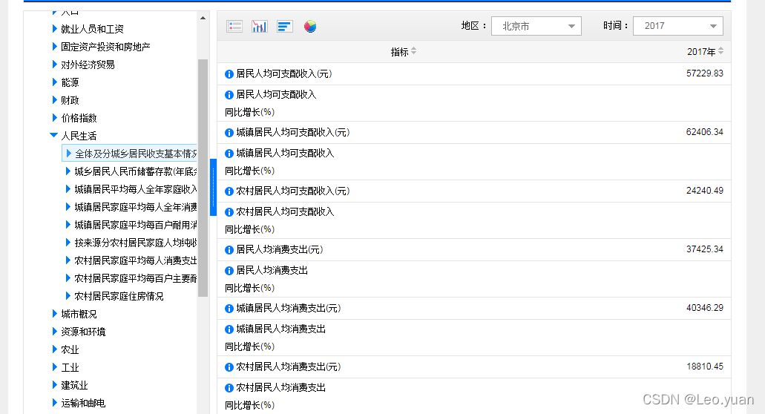765x414 pixels.
Task: Click the value 40346.29
Action: [x=704, y=308]
